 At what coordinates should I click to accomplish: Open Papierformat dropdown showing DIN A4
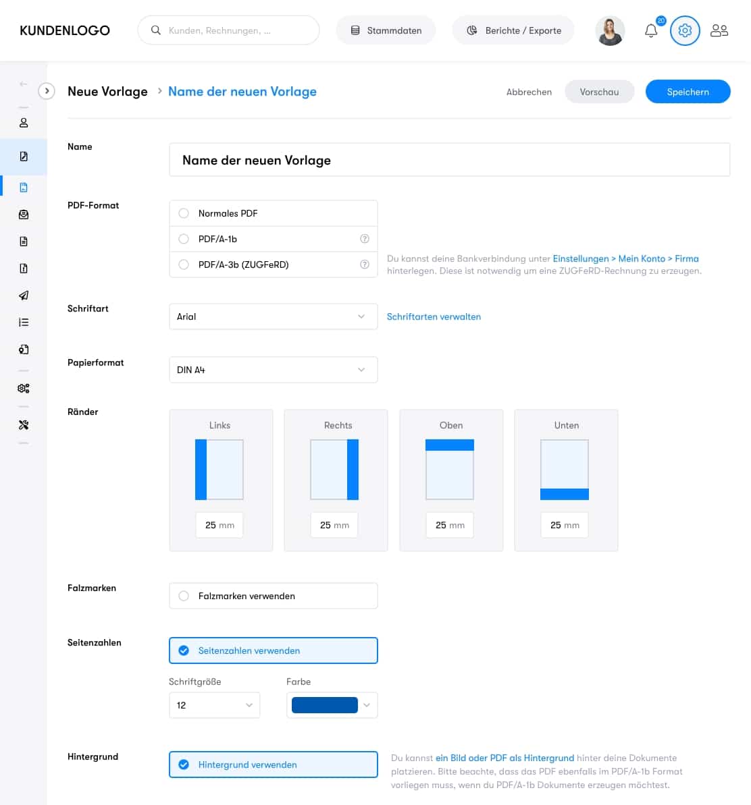pyautogui.click(x=273, y=370)
